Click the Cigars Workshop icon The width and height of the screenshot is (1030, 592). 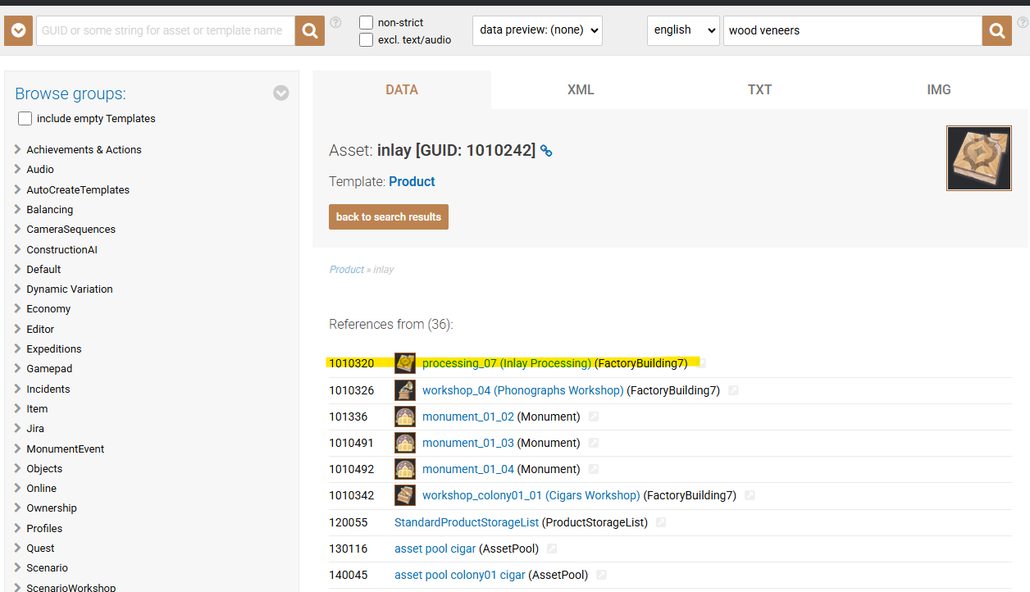405,495
